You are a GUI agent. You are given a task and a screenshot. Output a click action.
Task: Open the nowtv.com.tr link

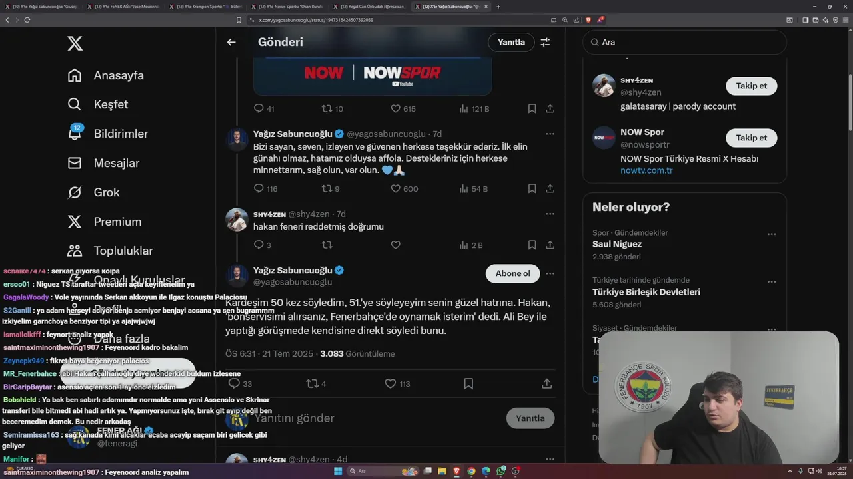click(646, 170)
